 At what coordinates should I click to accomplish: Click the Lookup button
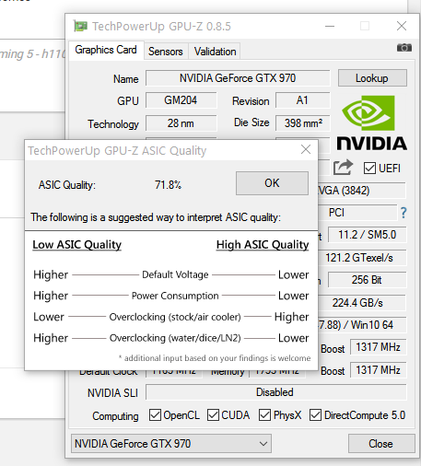pos(372,78)
